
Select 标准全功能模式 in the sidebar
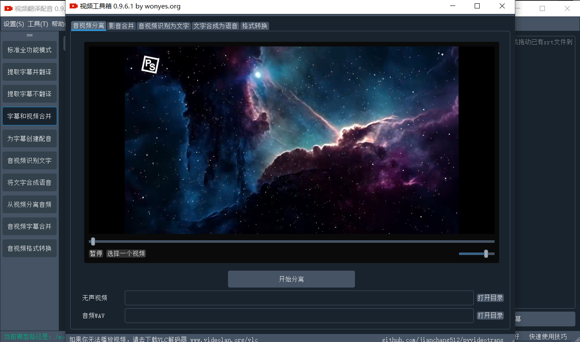[30, 50]
